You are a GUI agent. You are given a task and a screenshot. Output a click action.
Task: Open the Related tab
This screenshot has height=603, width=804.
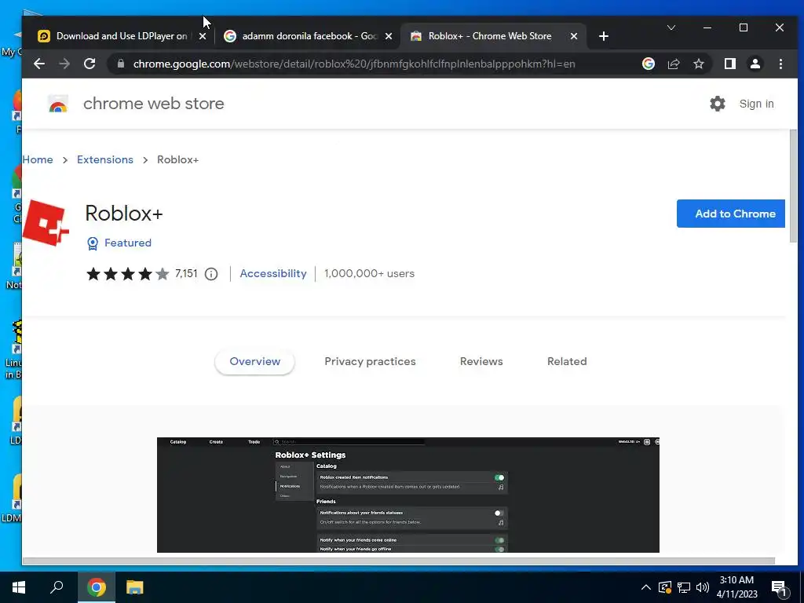pos(567,361)
